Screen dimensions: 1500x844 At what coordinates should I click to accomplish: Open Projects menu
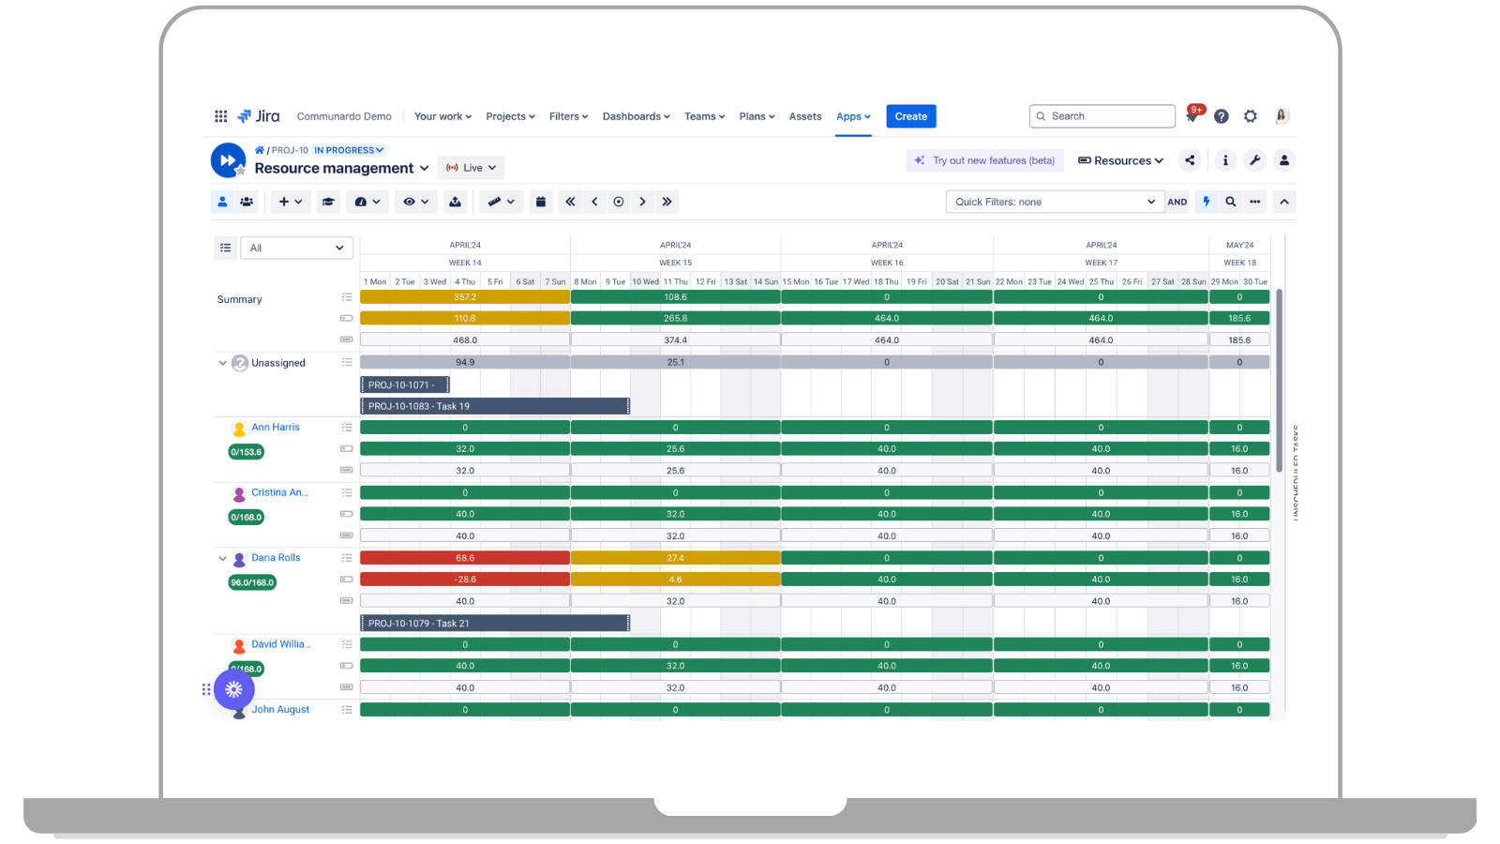510,116
